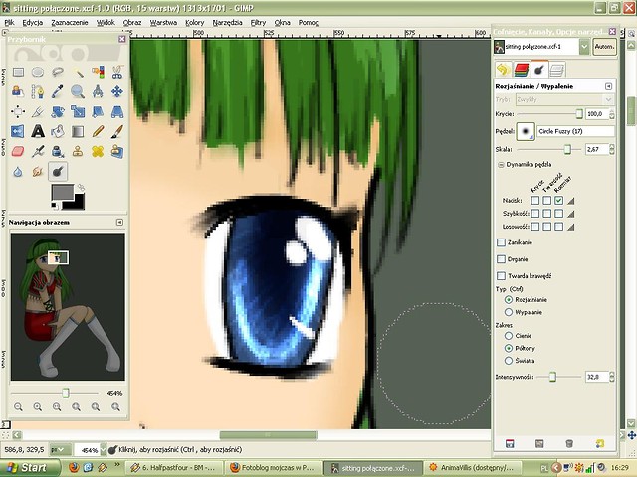Switch to the Channels tab
The image size is (637, 477).
[522, 70]
